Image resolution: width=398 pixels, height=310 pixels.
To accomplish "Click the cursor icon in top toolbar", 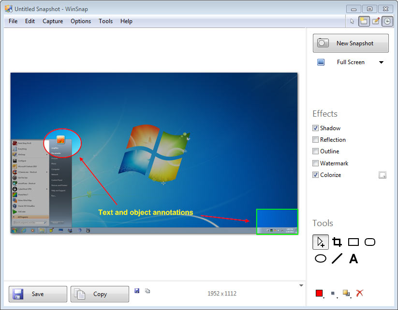I will click(352, 21).
